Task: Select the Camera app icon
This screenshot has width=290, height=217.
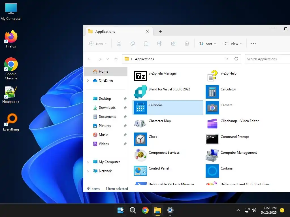Action: (212, 108)
